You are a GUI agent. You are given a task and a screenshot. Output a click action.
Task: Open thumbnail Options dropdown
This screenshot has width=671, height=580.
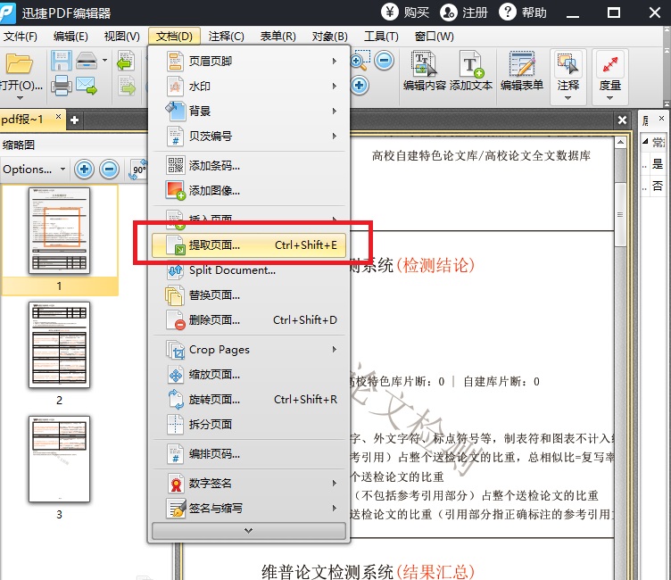coord(34,169)
